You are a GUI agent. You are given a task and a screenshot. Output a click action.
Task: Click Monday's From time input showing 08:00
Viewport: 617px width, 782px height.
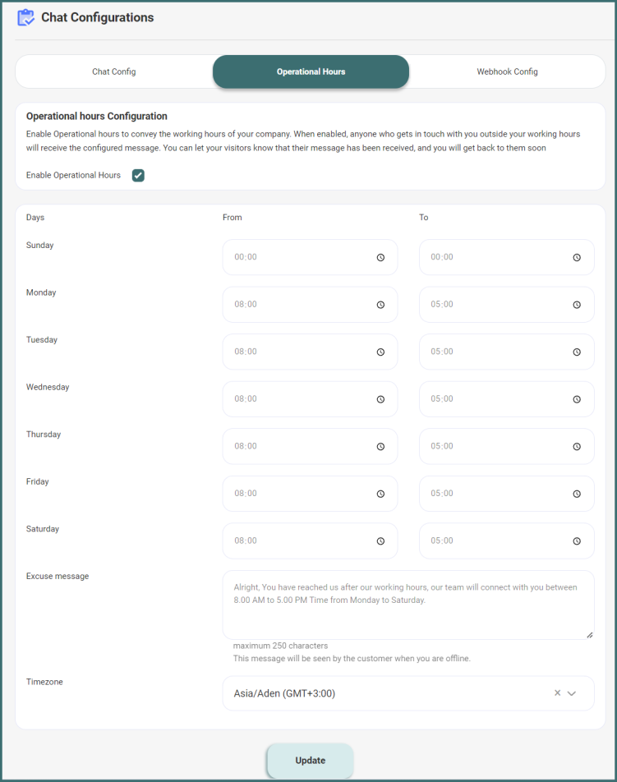pyautogui.click(x=296, y=305)
